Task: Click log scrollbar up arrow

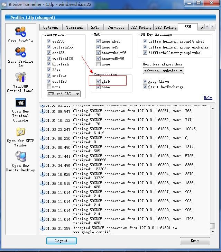Action: 213,108
